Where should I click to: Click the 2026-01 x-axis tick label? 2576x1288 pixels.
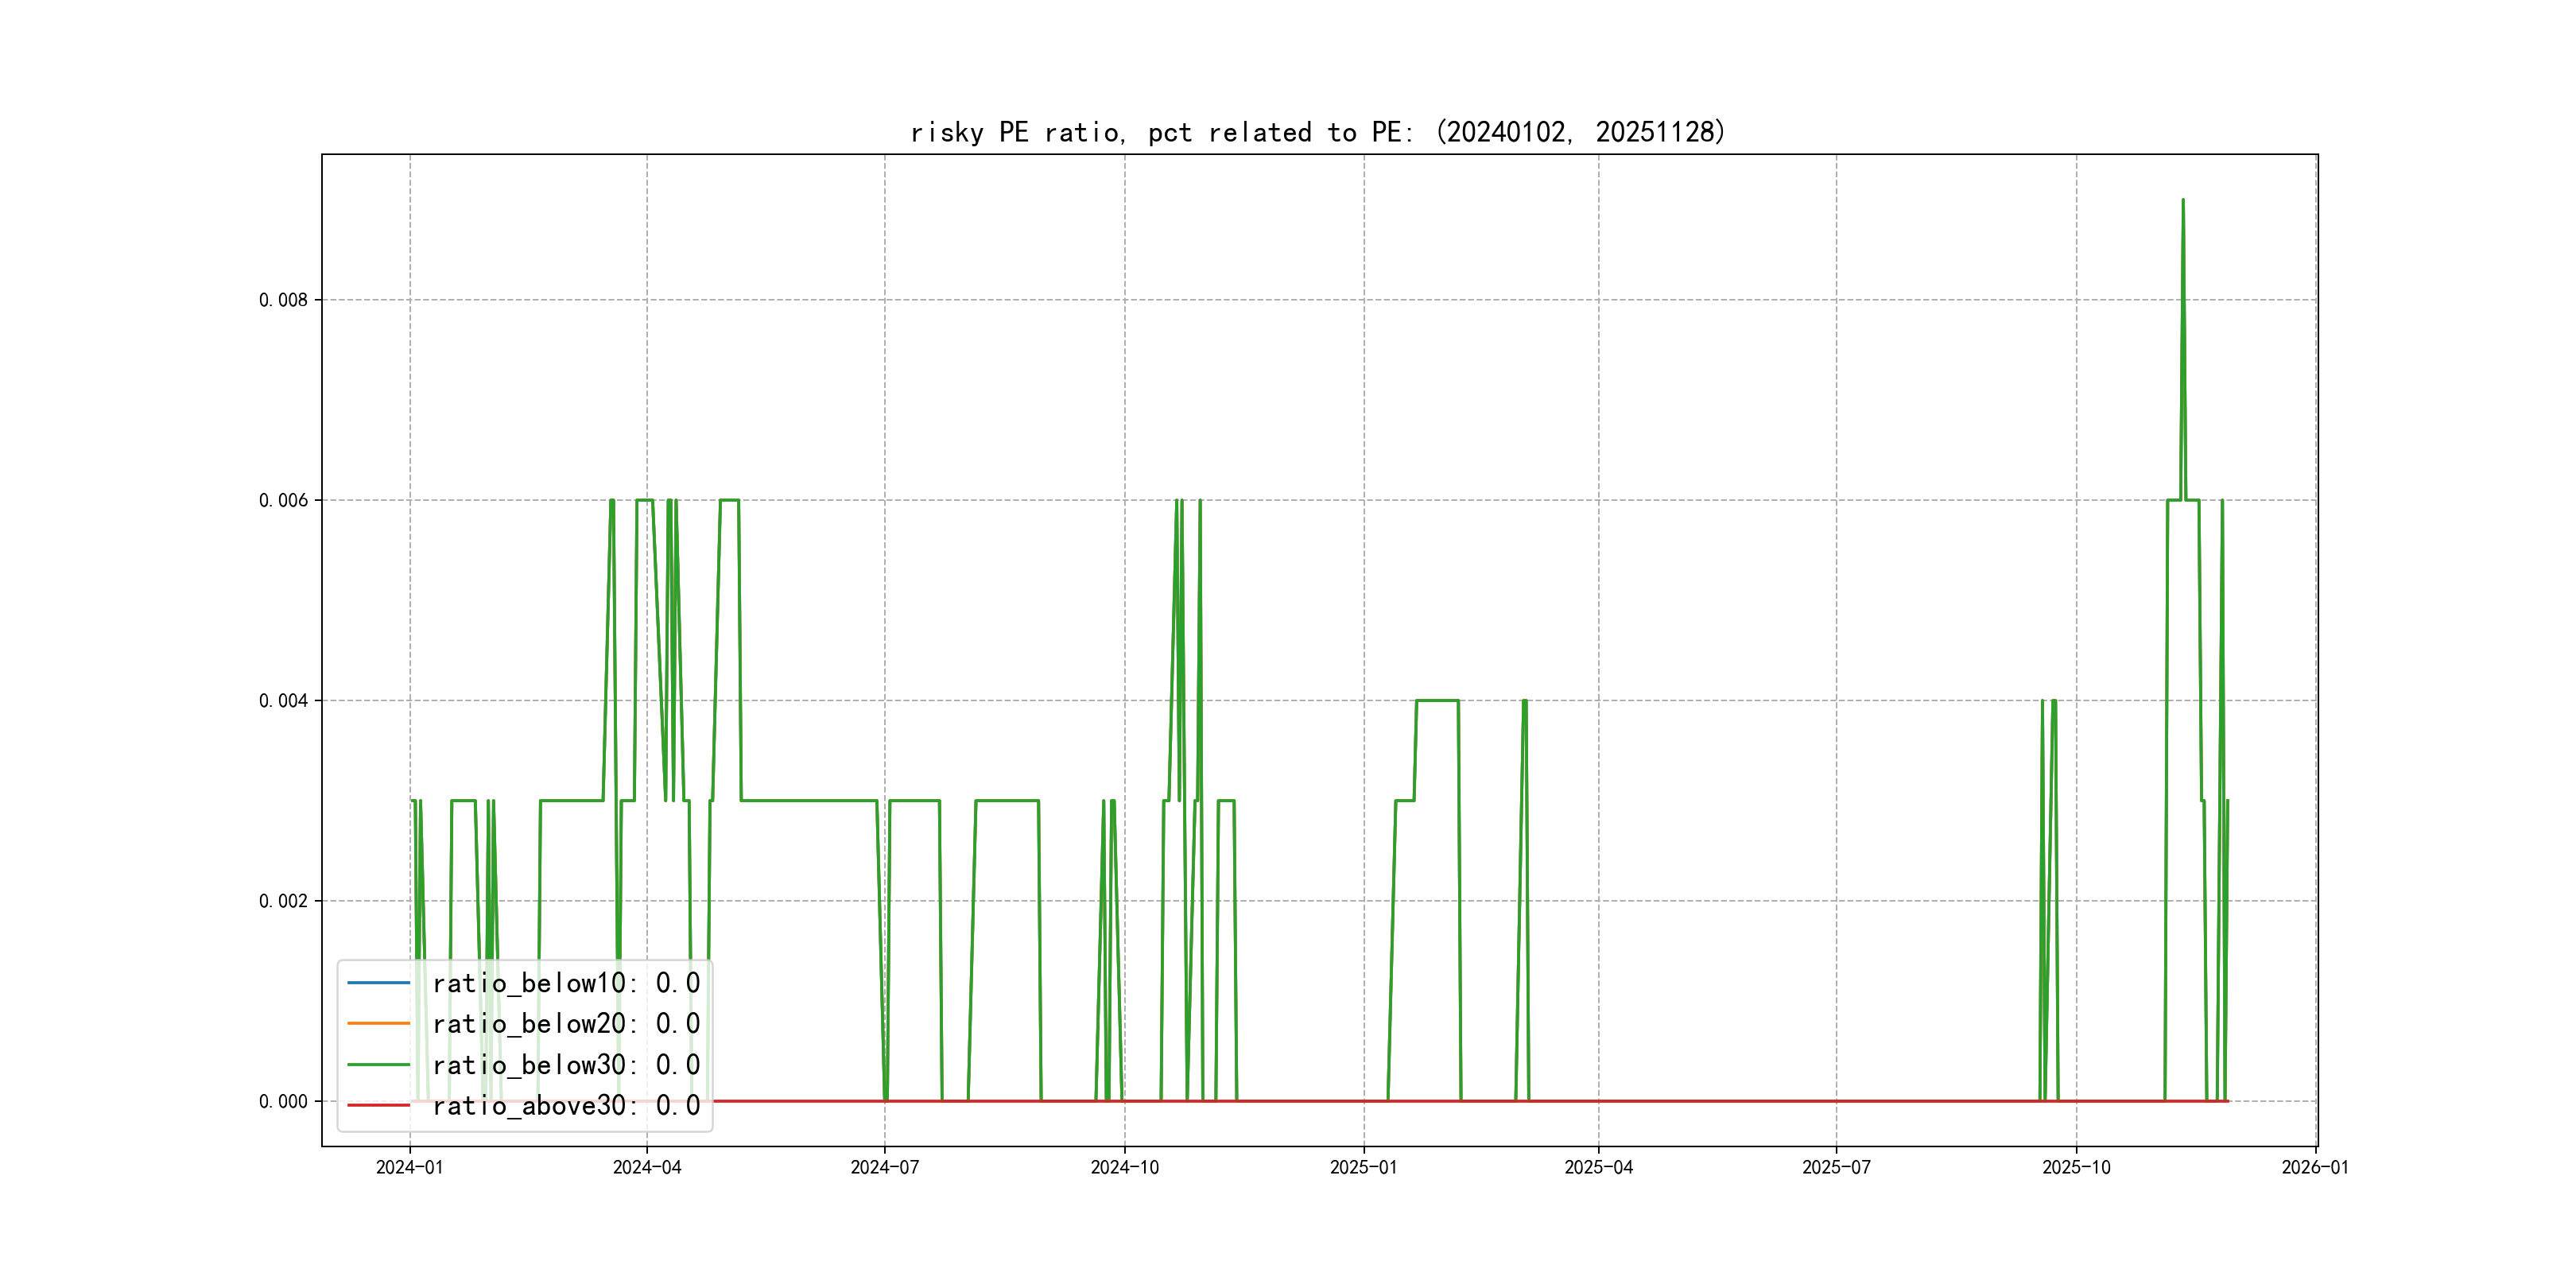pyautogui.click(x=2315, y=1167)
